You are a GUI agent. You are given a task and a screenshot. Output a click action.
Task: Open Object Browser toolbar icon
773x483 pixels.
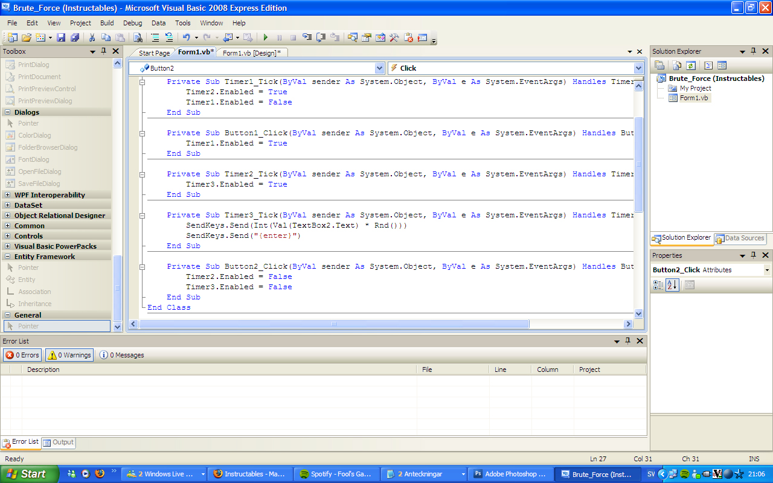point(380,37)
